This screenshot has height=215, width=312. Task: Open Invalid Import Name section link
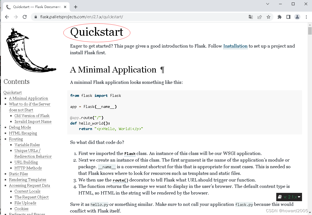coord(33,121)
